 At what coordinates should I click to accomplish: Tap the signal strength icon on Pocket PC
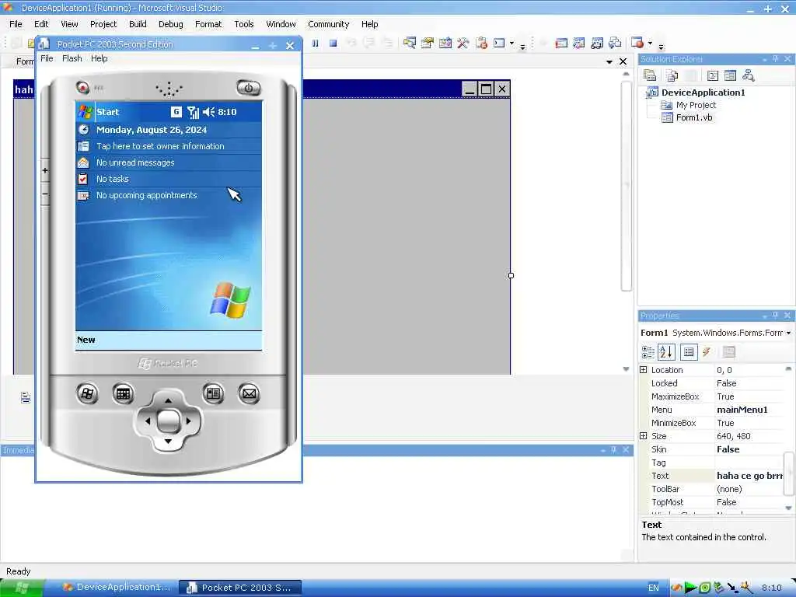(193, 112)
